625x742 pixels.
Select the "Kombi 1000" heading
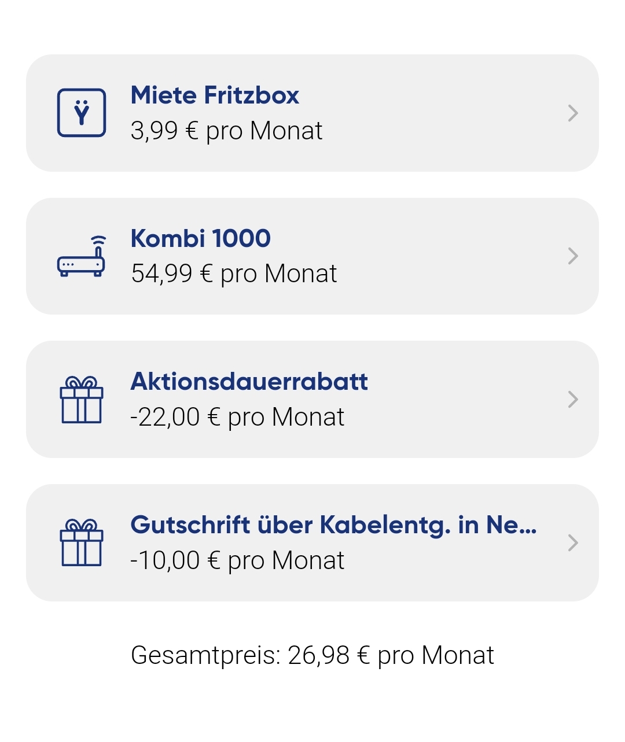pyautogui.click(x=200, y=238)
